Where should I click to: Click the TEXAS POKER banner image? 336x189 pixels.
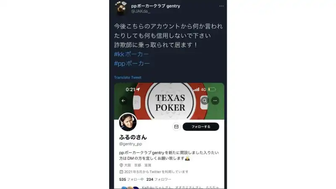click(169, 101)
